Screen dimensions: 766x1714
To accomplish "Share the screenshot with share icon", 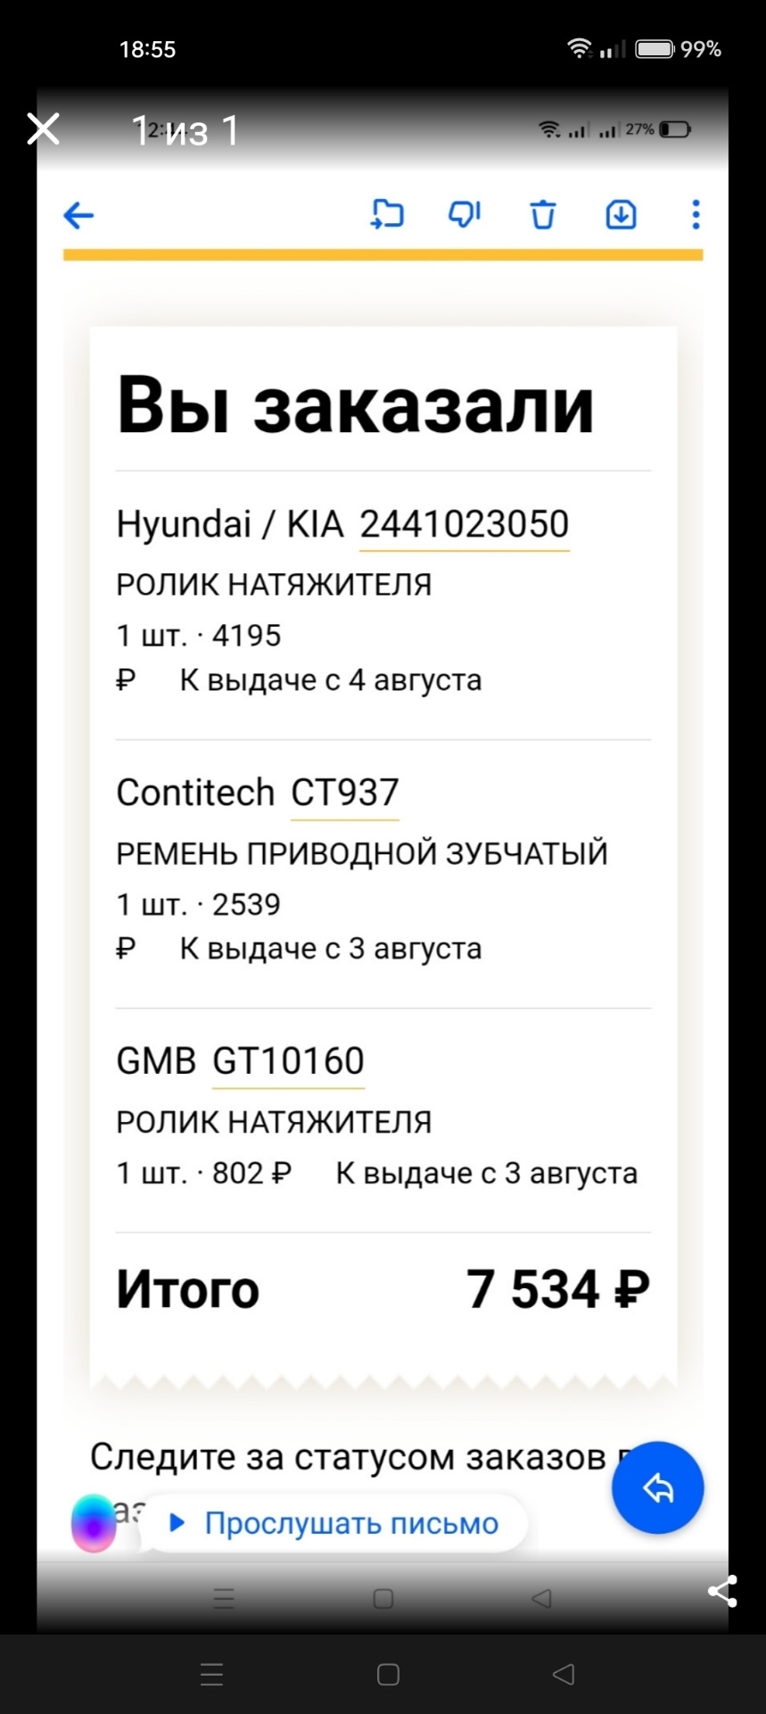I will pos(722,1591).
